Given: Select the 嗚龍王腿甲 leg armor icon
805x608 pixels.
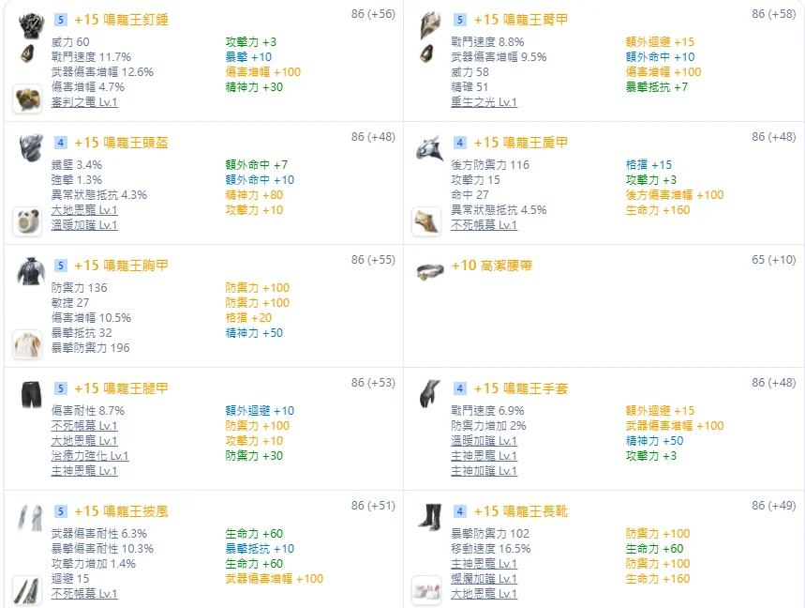Looking at the screenshot, I should (x=30, y=394).
